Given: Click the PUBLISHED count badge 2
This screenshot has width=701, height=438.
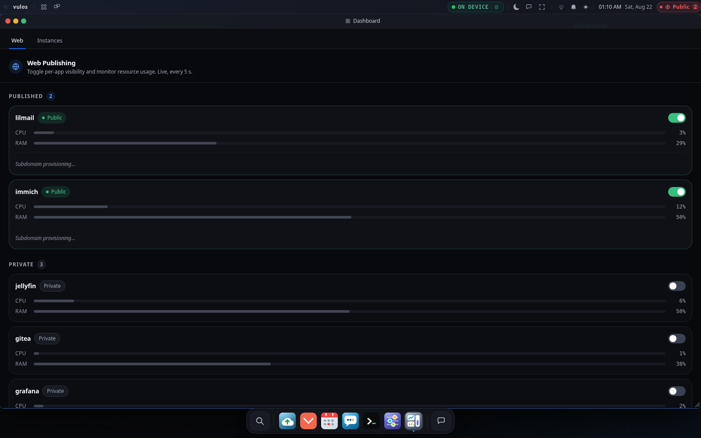Looking at the screenshot, I should click(50, 96).
